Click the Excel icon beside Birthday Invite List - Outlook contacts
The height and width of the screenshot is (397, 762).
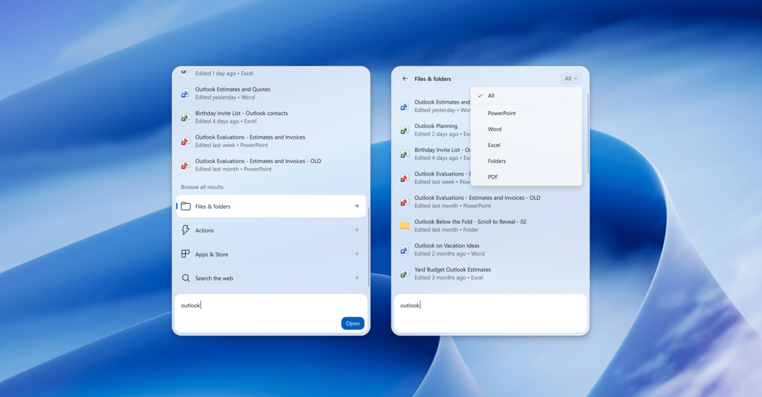pyautogui.click(x=185, y=117)
